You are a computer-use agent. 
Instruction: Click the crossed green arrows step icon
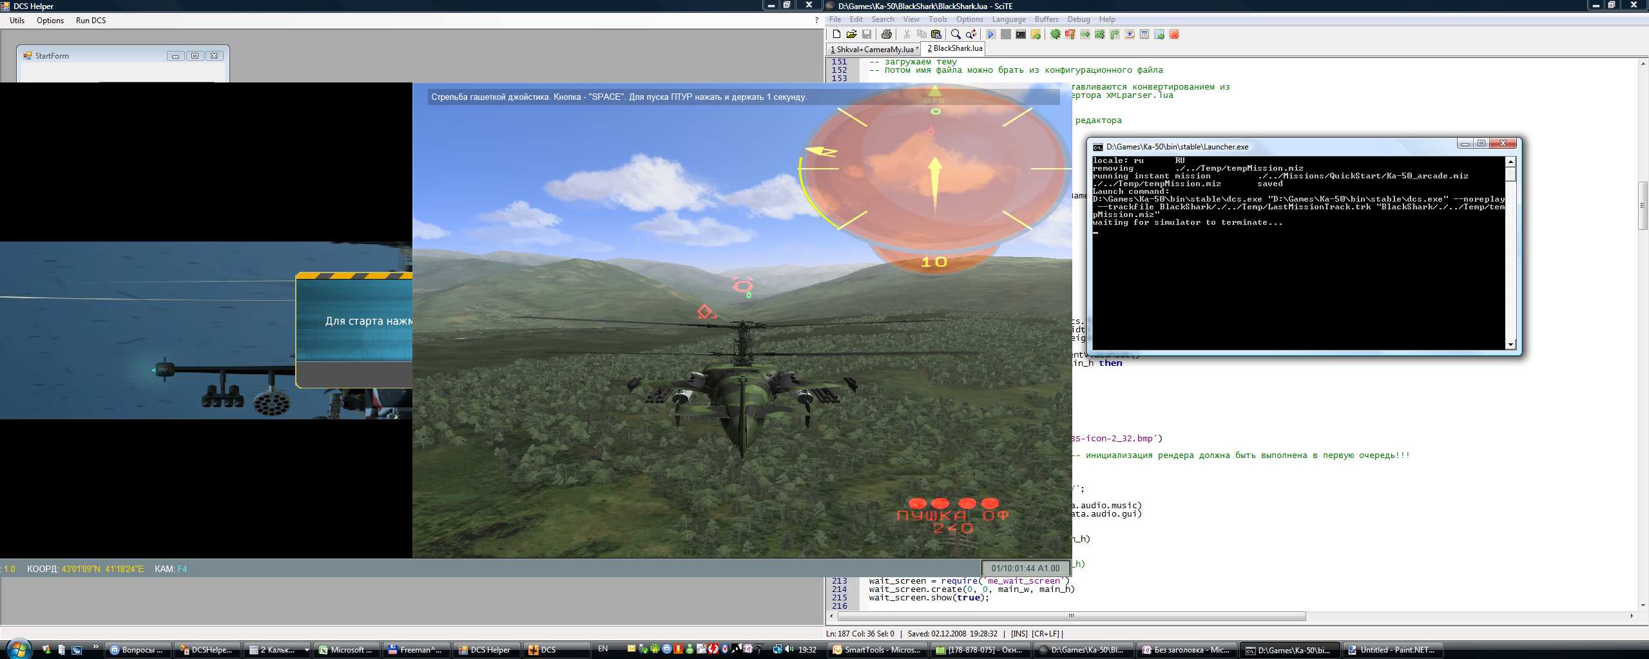1100,34
